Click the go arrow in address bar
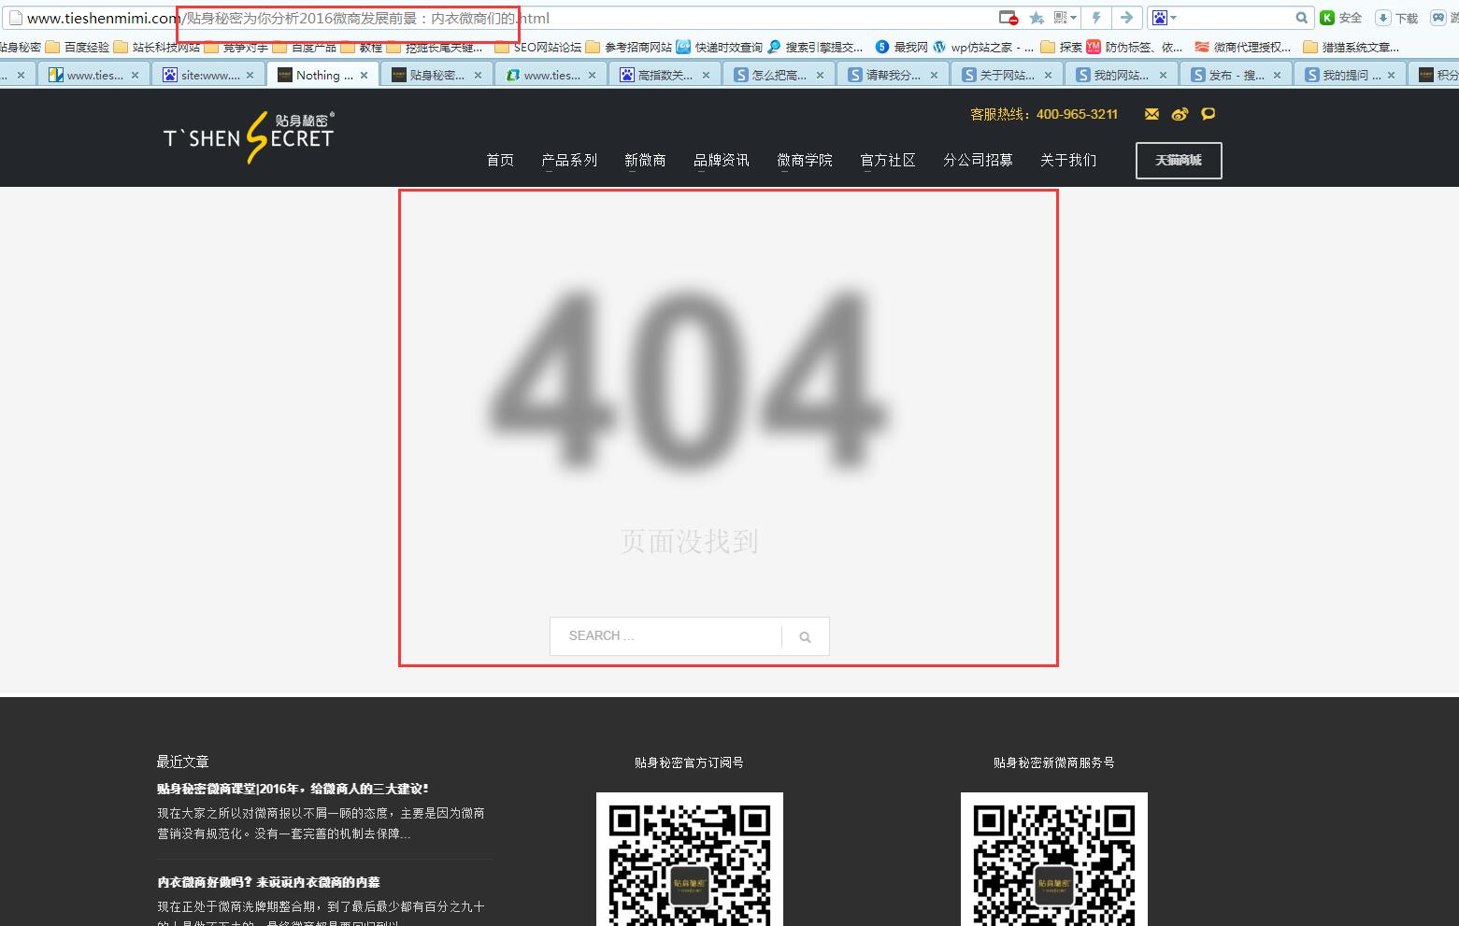 pyautogui.click(x=1126, y=18)
